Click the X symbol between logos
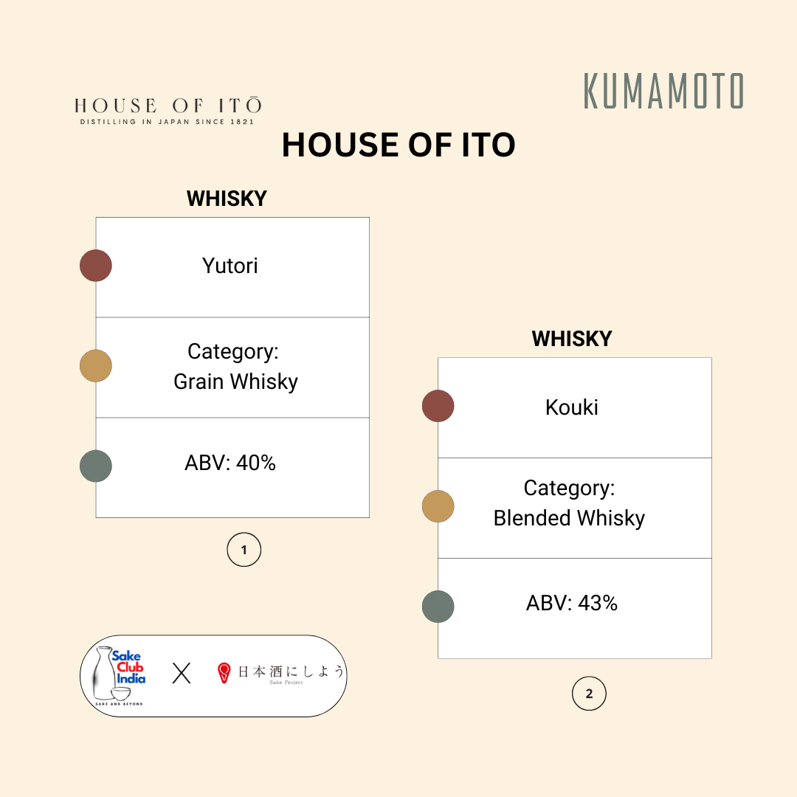 [182, 673]
